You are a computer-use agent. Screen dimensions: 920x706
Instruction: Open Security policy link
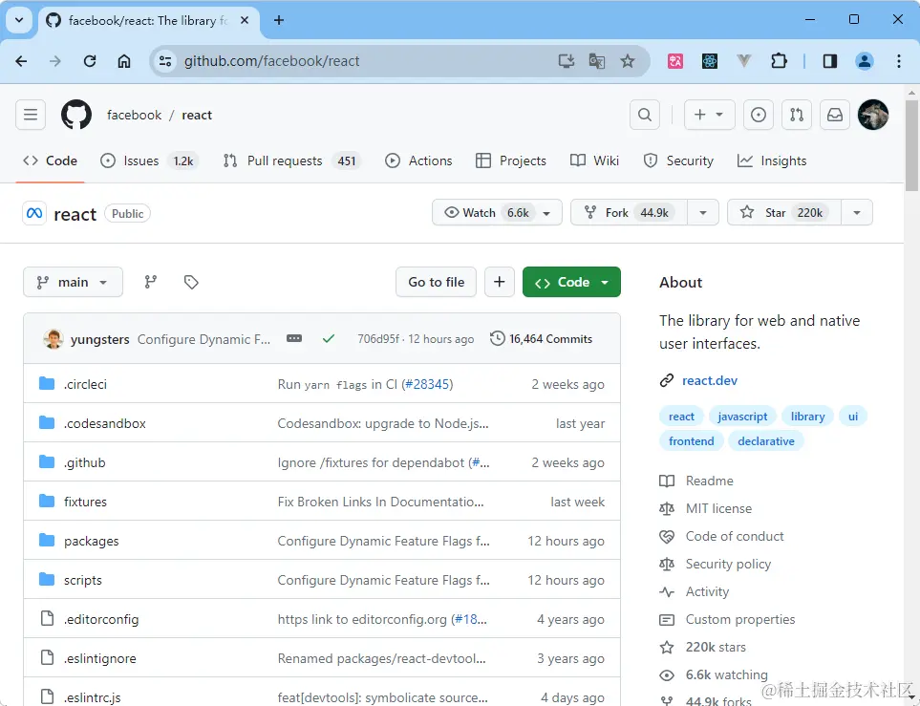[x=728, y=564]
